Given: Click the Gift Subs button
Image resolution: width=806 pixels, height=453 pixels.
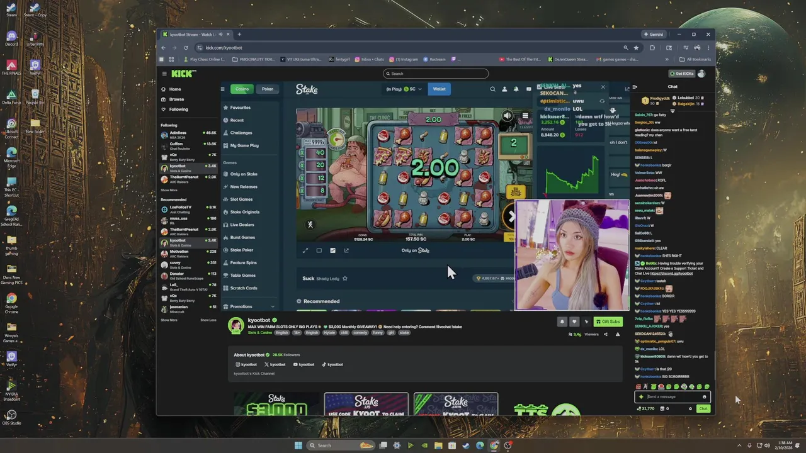Looking at the screenshot, I should coord(608,322).
